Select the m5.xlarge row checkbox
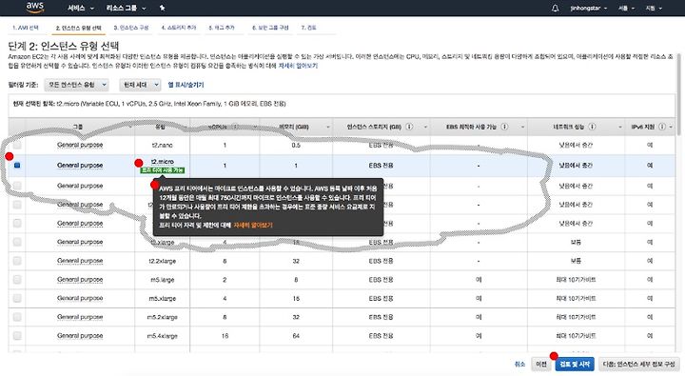 coord(17,298)
